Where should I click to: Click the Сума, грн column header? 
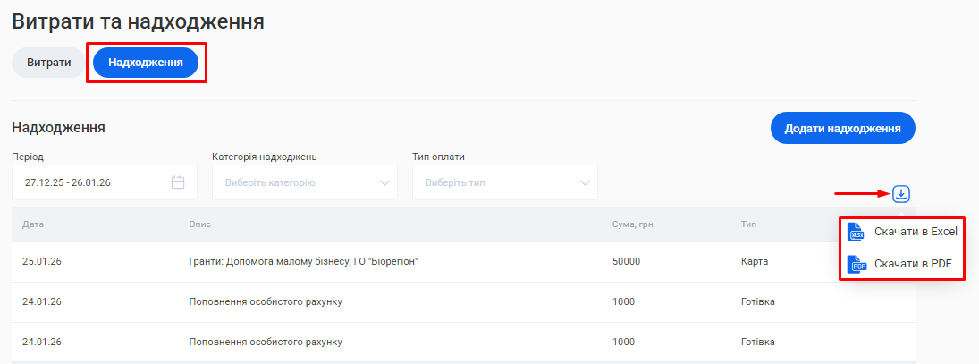coord(631,224)
